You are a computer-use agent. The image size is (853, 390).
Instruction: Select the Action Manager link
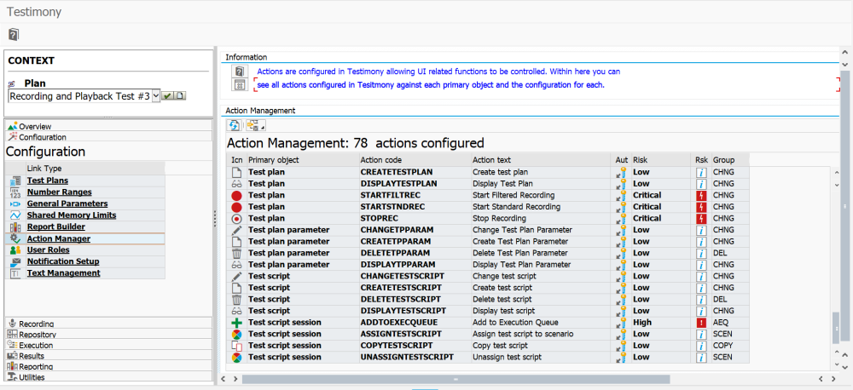[59, 238]
